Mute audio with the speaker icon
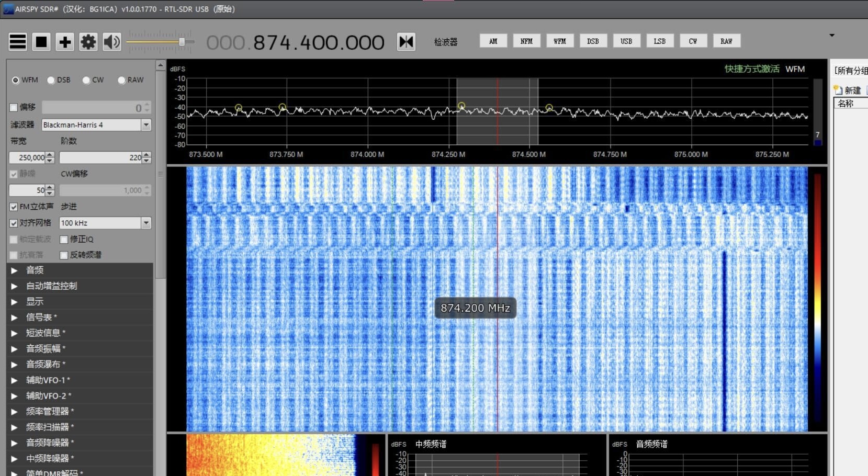868x476 pixels. coord(111,42)
